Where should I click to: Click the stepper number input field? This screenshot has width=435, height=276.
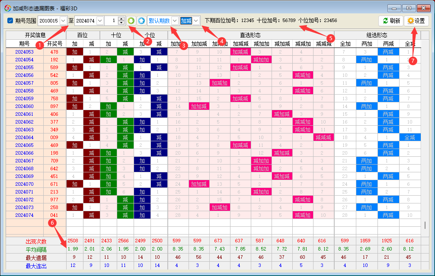[111, 21]
